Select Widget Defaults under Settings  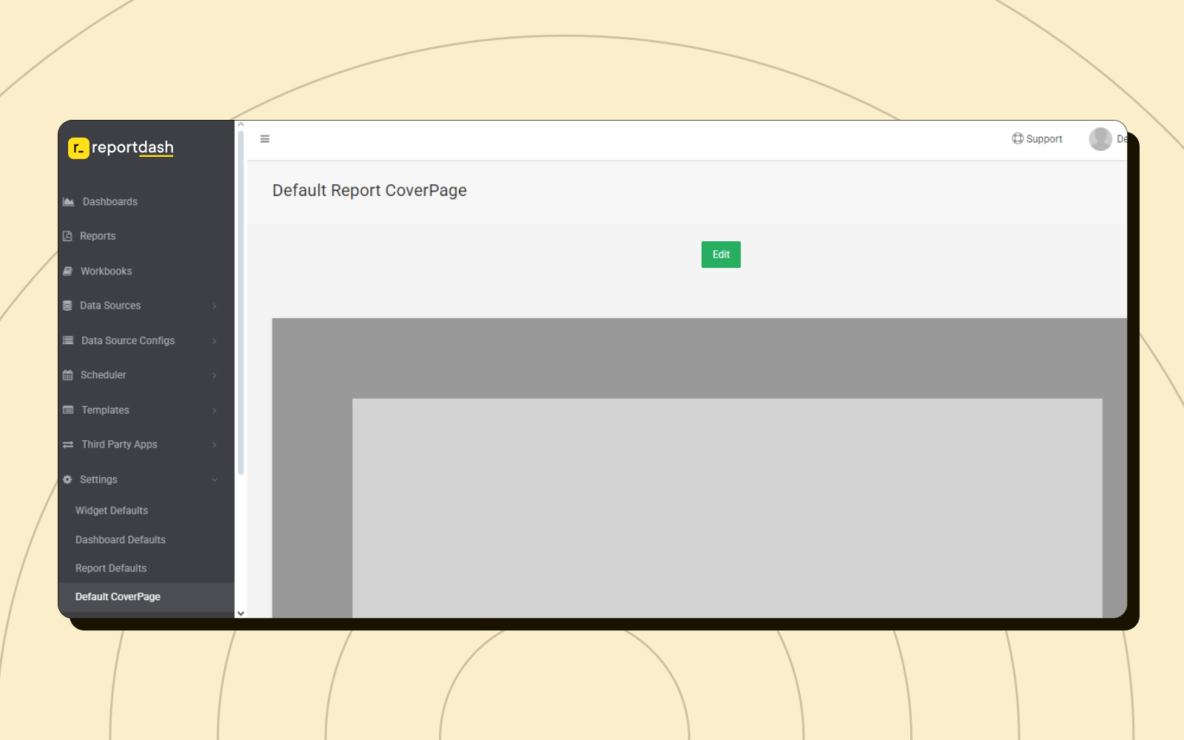[111, 511]
